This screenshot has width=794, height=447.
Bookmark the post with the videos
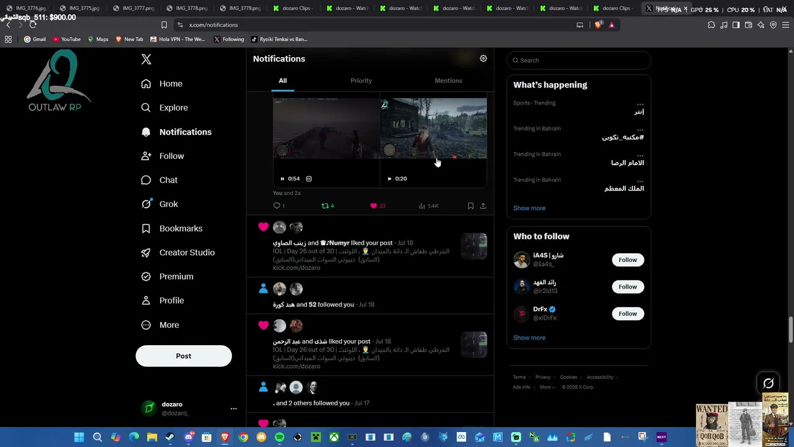(471, 205)
